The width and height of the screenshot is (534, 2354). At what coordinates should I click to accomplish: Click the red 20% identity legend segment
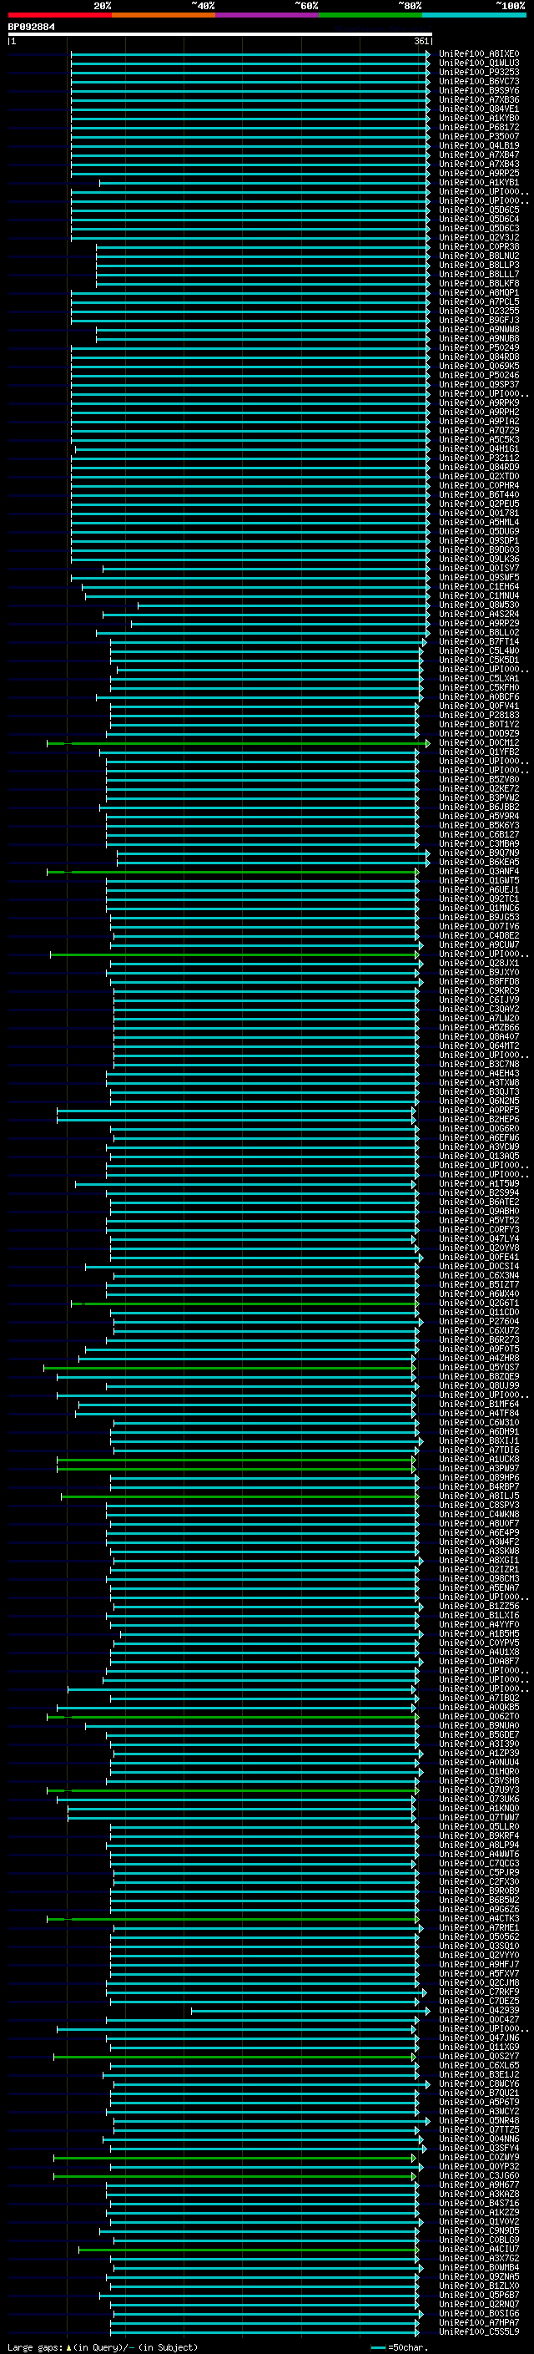click(x=59, y=16)
